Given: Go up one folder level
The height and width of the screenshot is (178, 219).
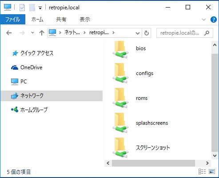Looking at the screenshot, I should [42, 33].
